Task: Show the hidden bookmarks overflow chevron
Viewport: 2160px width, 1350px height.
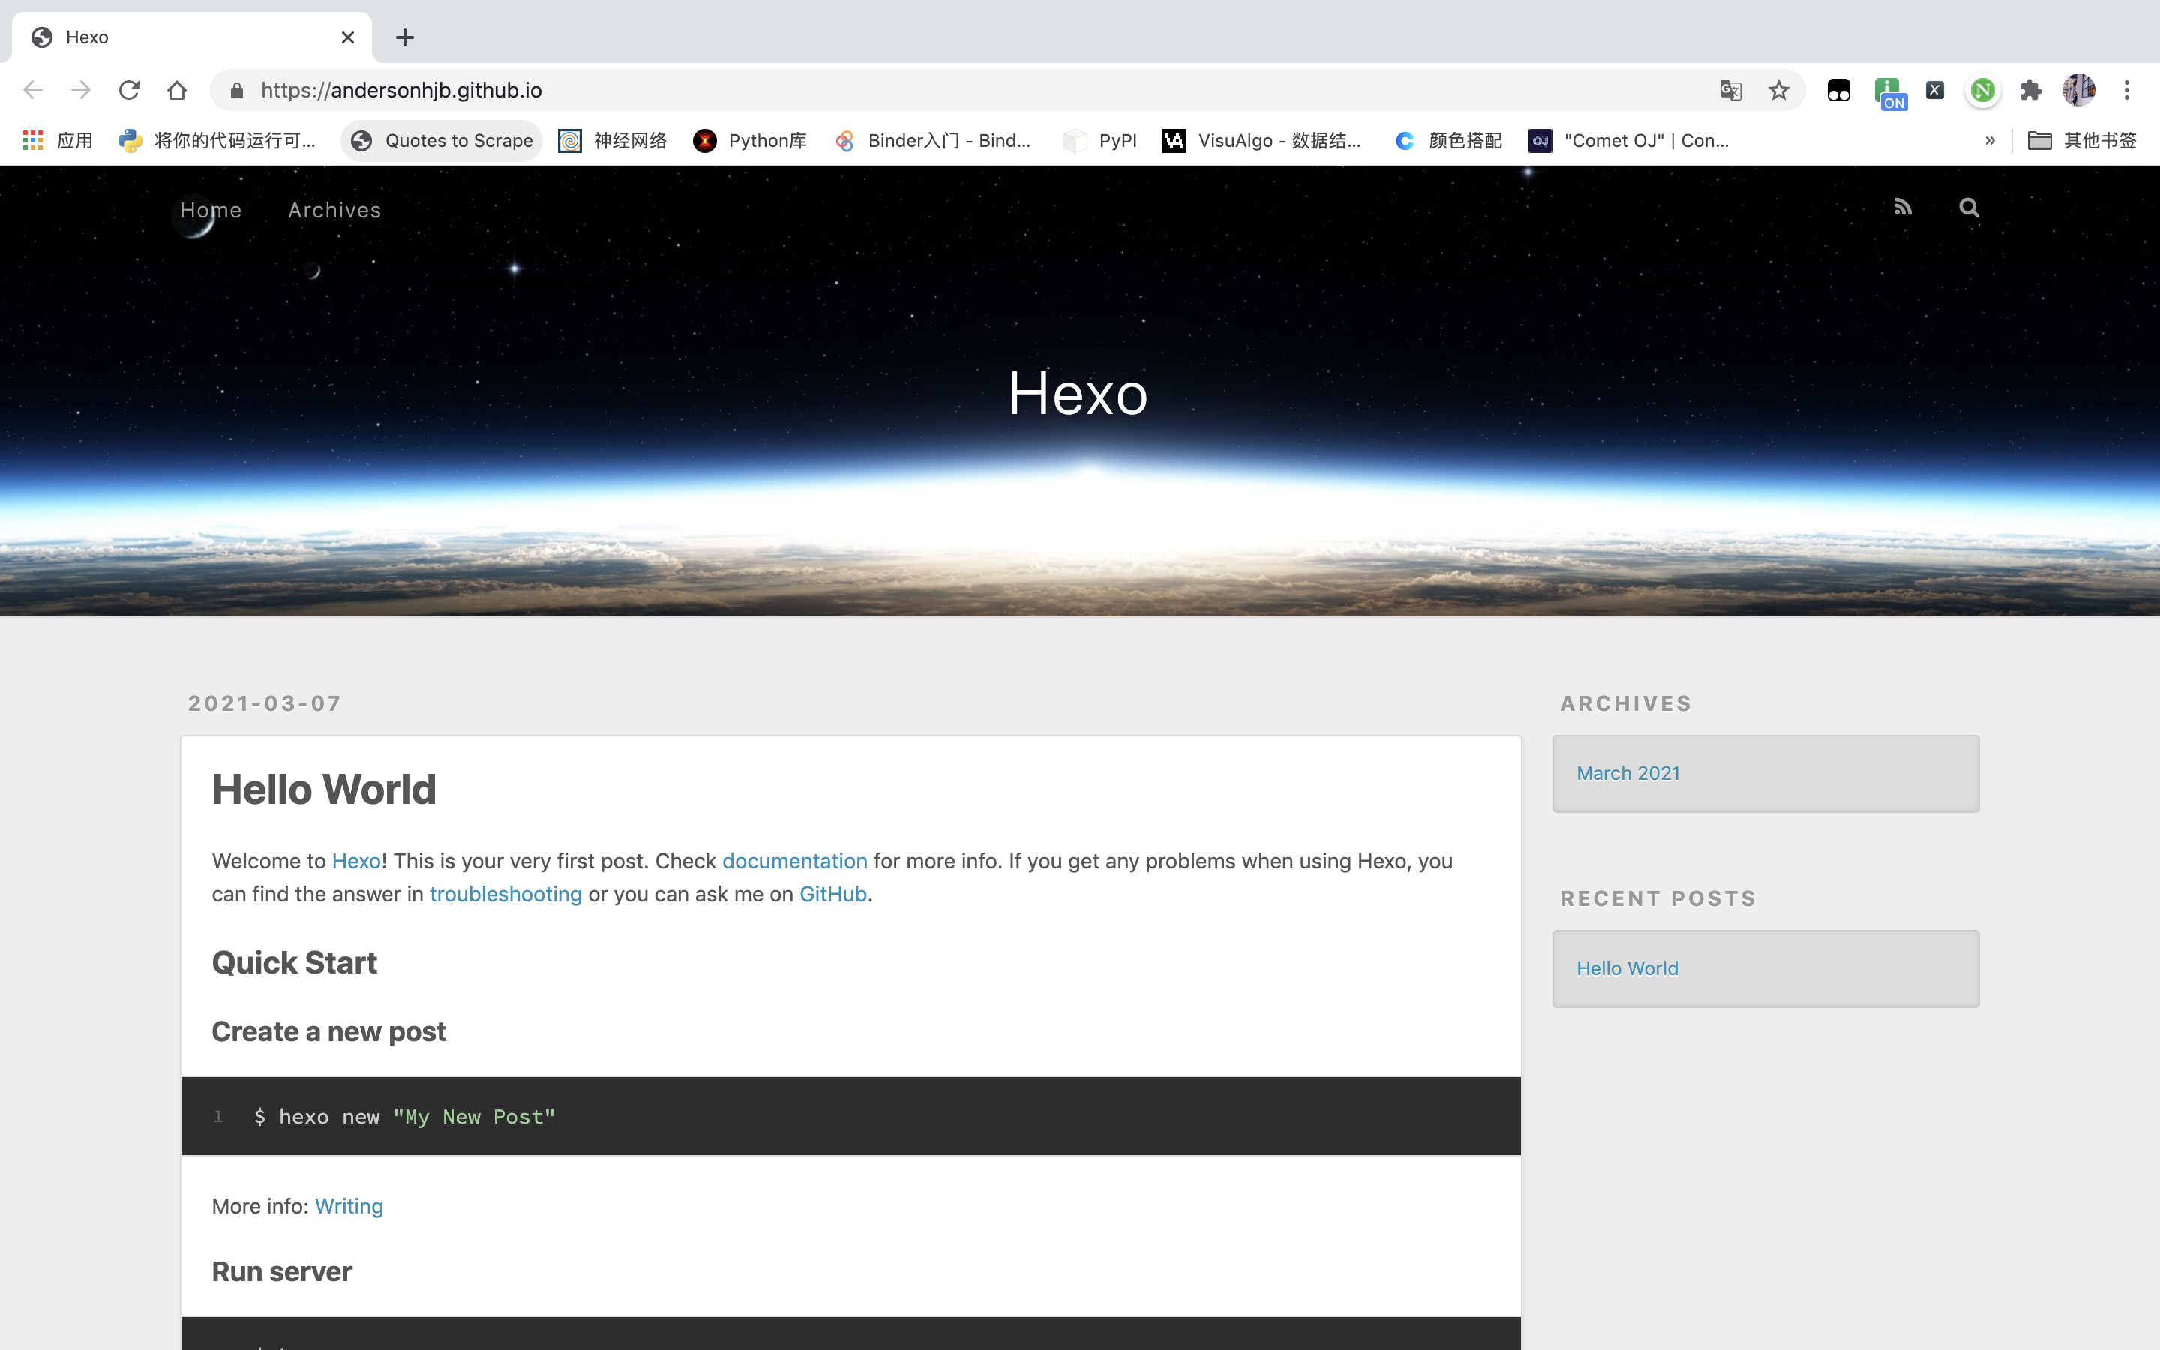Action: (1990, 140)
